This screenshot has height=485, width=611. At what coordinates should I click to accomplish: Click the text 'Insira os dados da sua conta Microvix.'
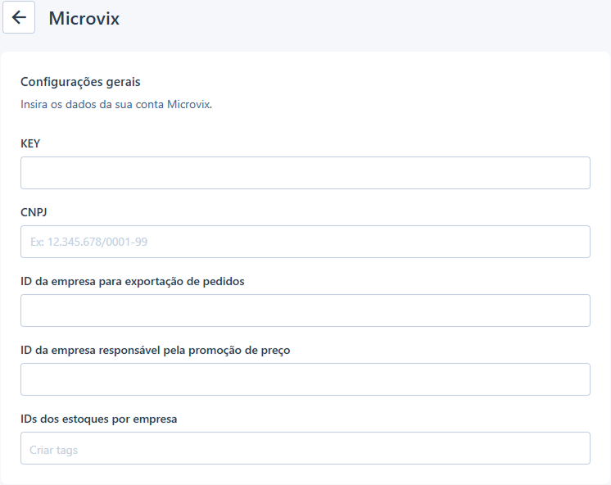tap(116, 105)
